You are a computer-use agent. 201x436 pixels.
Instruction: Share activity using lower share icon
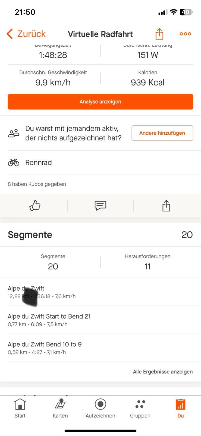click(x=166, y=205)
